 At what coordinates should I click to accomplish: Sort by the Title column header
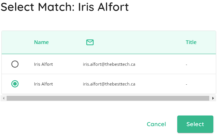191,42
